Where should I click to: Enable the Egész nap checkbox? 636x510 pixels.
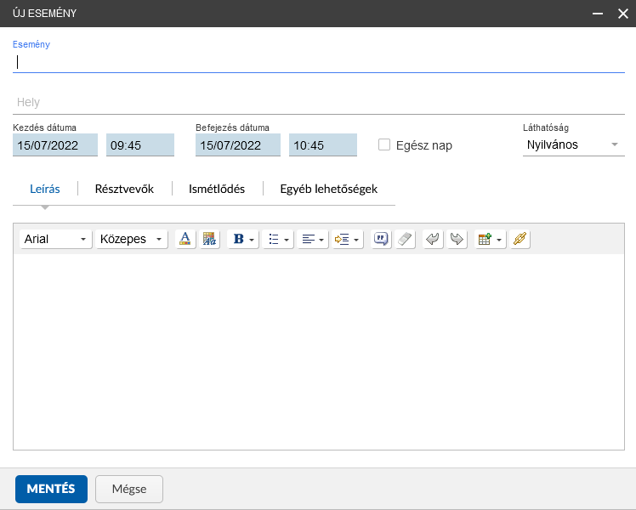tap(384, 144)
